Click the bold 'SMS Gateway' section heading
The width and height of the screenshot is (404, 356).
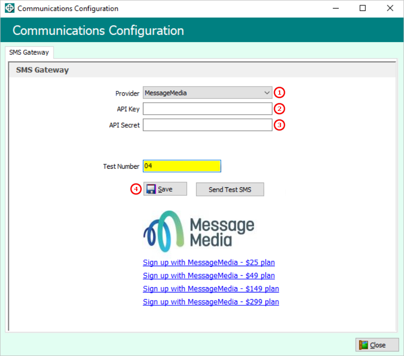43,70
